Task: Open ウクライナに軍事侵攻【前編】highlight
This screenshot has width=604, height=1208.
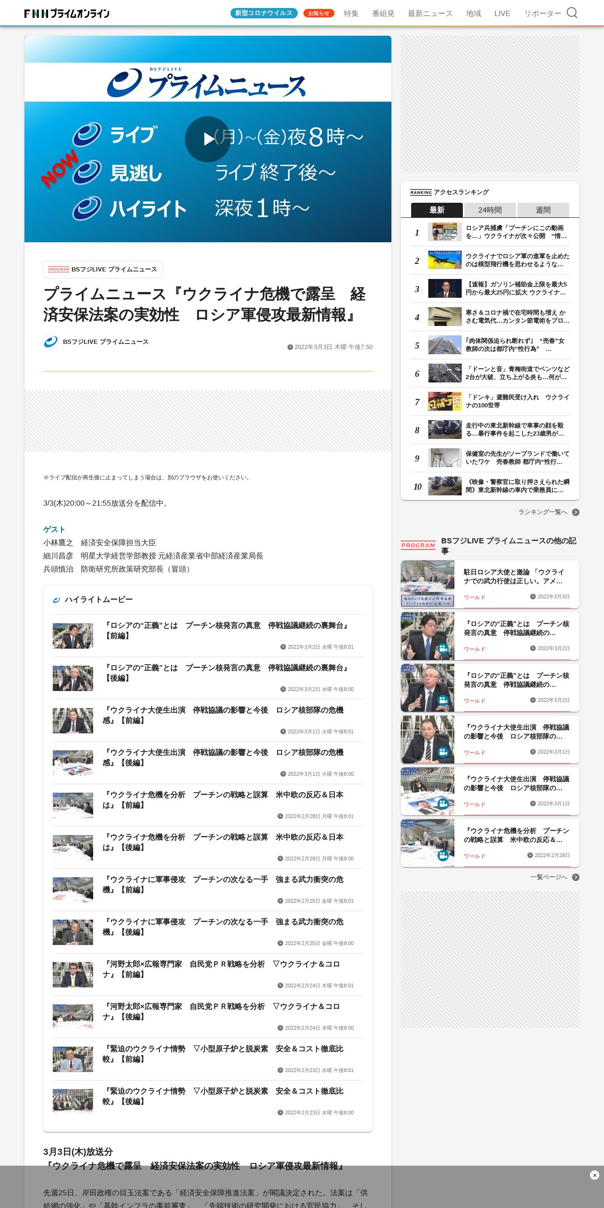Action: click(207, 890)
